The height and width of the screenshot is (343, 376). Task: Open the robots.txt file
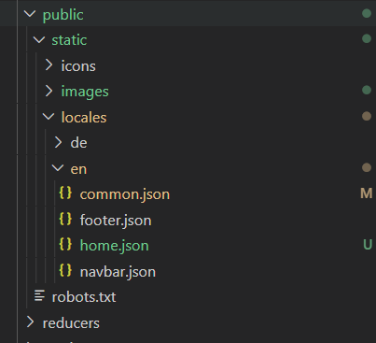[x=84, y=297]
